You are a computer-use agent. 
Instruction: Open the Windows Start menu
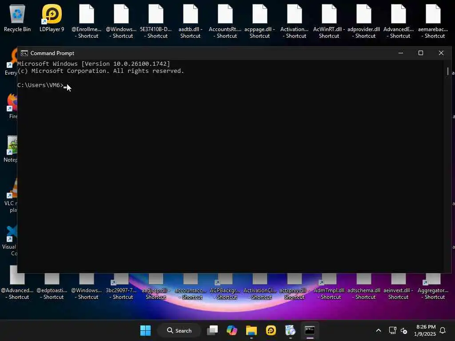145,330
